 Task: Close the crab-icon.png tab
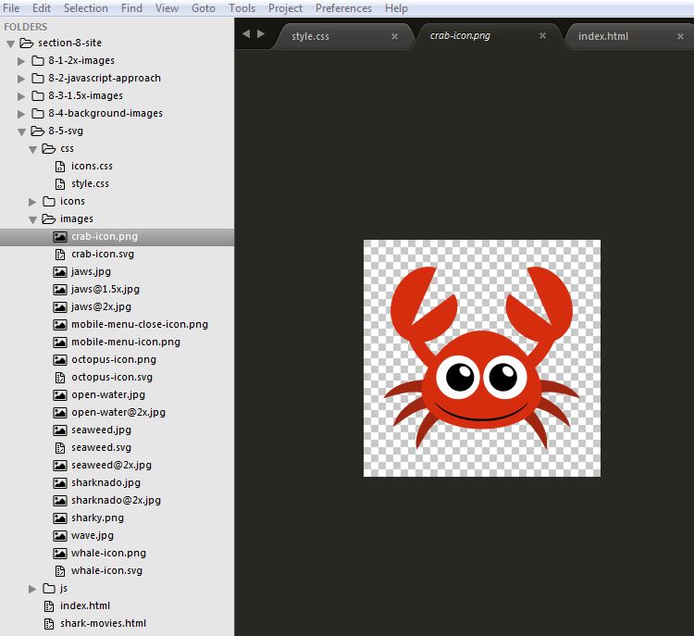543,37
